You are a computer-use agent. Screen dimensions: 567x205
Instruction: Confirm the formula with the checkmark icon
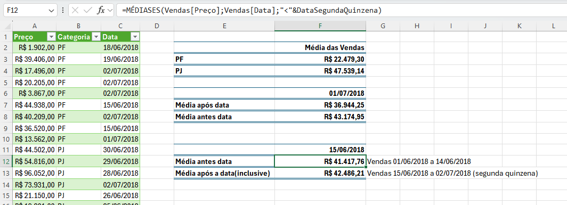click(87, 11)
